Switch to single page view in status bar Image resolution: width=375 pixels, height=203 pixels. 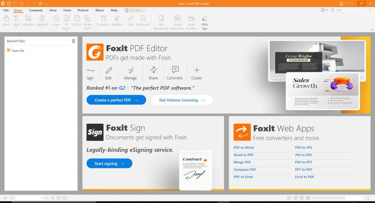[289, 198]
